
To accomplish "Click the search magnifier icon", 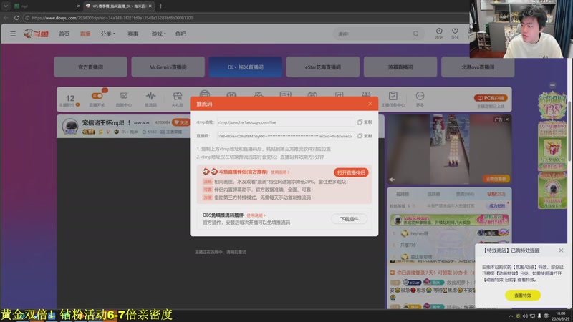I will click(x=416, y=34).
